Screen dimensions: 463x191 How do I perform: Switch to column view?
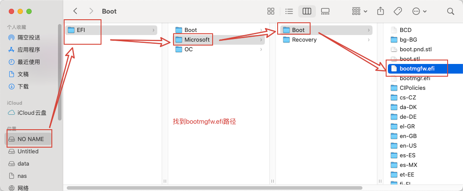coord(307,11)
